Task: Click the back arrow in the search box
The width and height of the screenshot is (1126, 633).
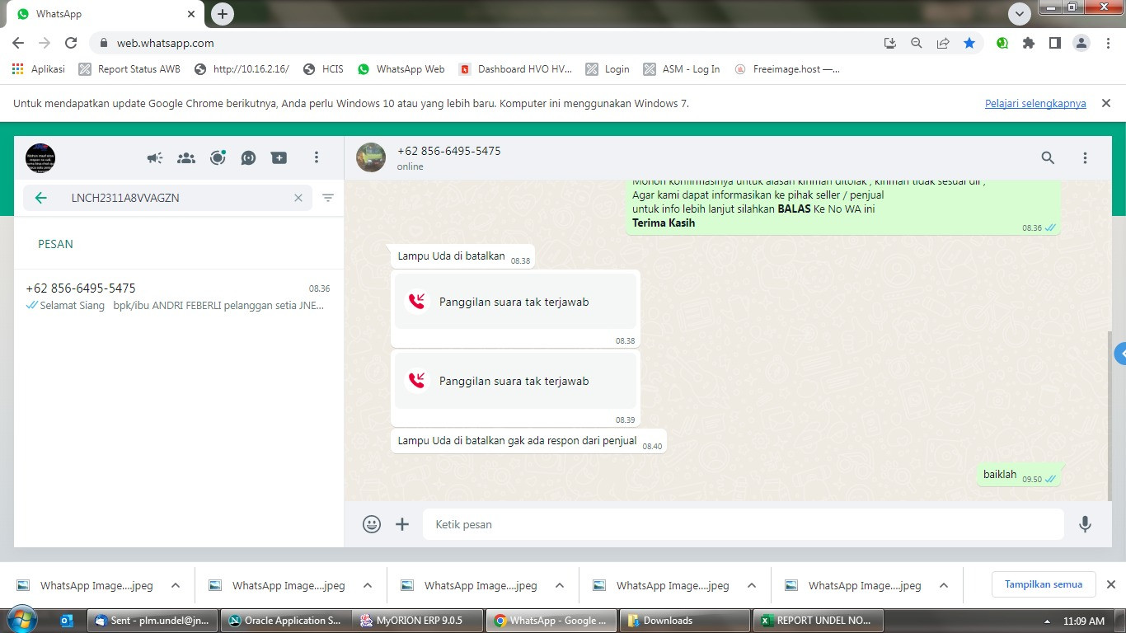Action: click(x=41, y=198)
